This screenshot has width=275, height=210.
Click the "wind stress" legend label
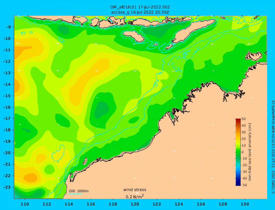[x=135, y=190]
